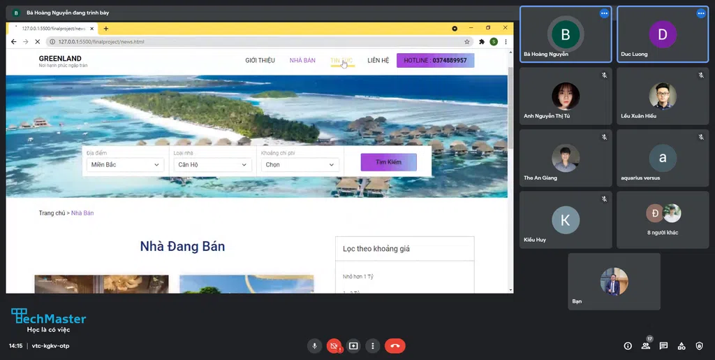Open chat with everyone icon
This screenshot has width=715, height=360.
click(x=663, y=346)
